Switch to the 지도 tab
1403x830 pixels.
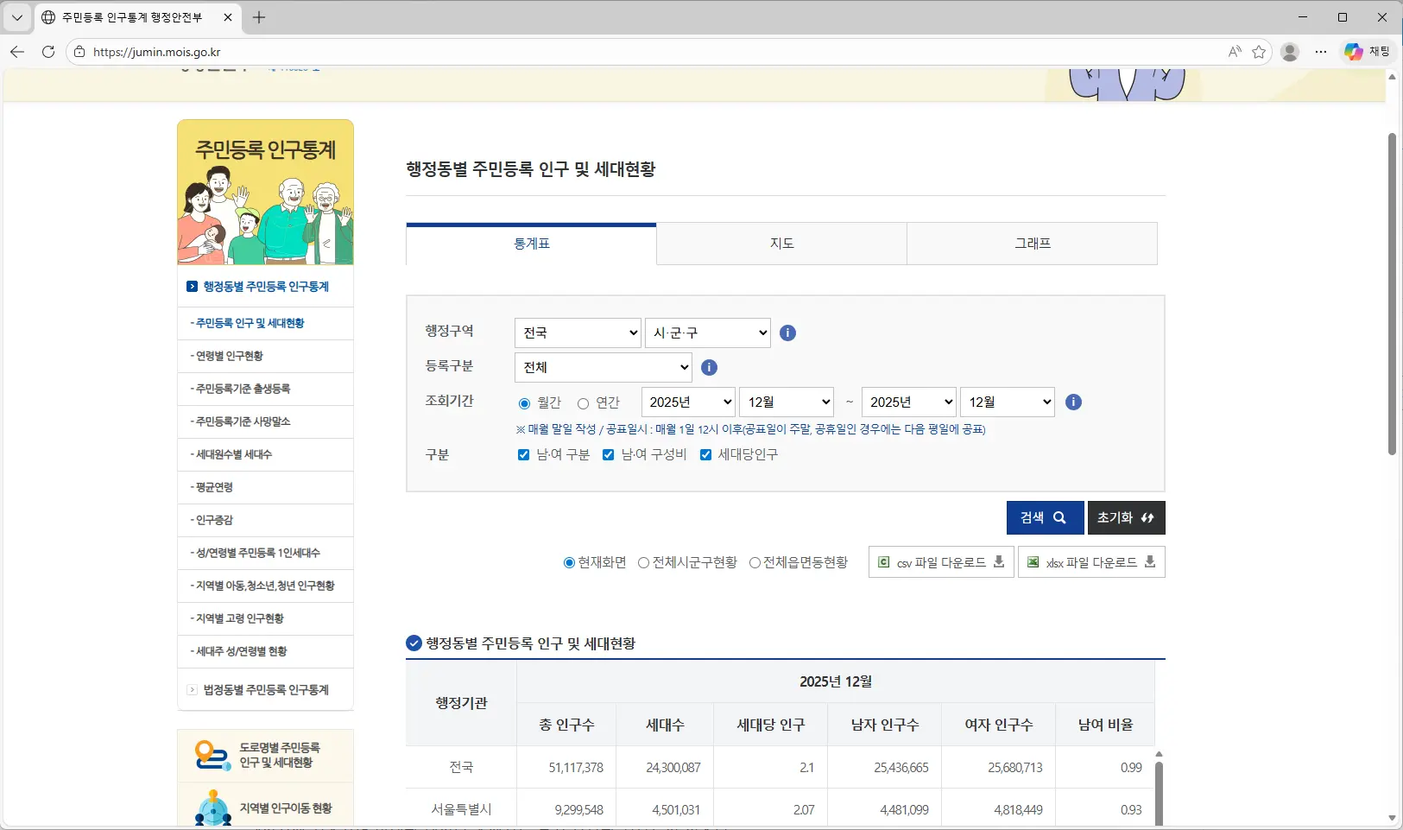[781, 244]
